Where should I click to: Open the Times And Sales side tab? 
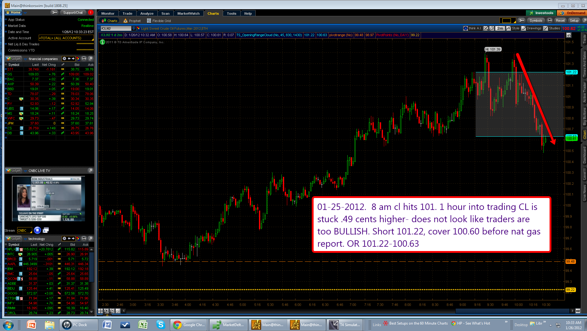click(x=584, y=64)
